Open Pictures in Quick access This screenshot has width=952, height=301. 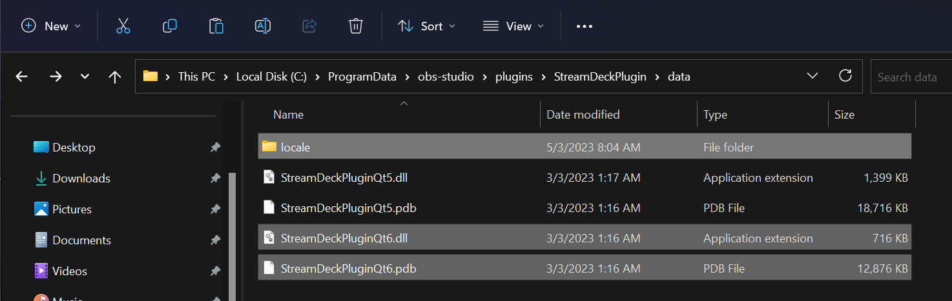[x=72, y=209]
